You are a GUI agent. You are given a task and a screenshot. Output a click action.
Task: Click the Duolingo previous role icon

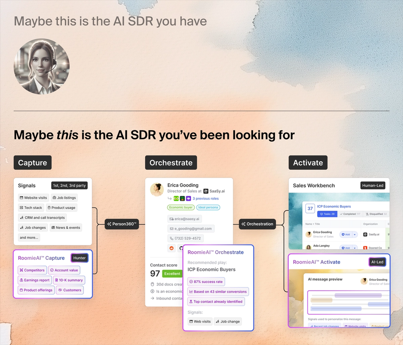click(x=176, y=198)
